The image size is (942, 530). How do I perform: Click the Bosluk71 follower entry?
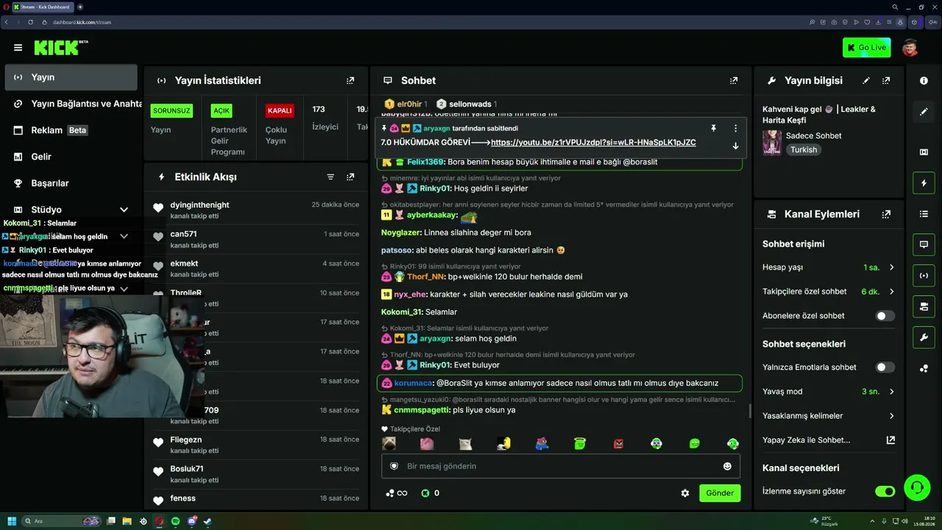pos(258,474)
